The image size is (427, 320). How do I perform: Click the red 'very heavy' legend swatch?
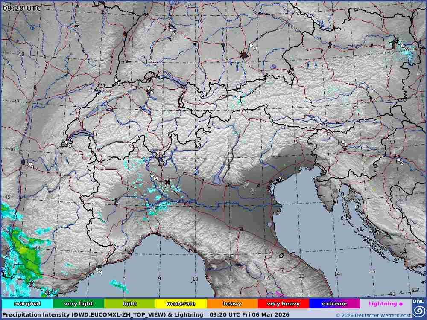[283, 304]
